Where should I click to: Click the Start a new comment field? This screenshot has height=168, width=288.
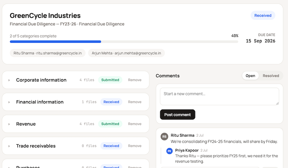(x=219, y=96)
